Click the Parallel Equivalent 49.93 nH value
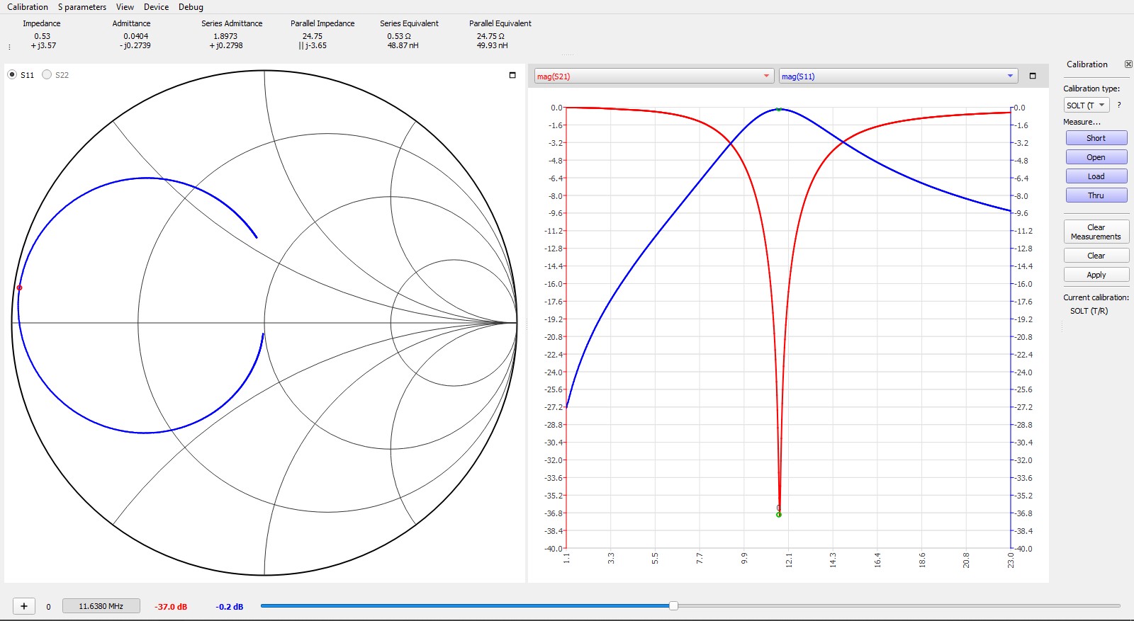 (492, 45)
